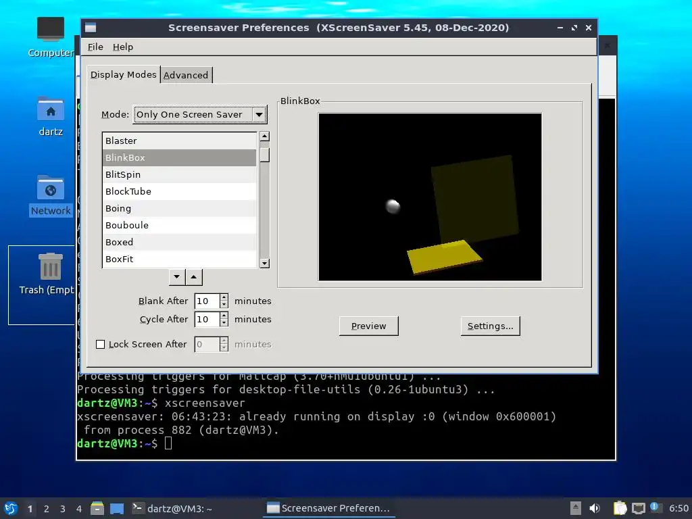The width and height of the screenshot is (692, 519).
Task: Open the Help menu
Action: click(x=123, y=47)
